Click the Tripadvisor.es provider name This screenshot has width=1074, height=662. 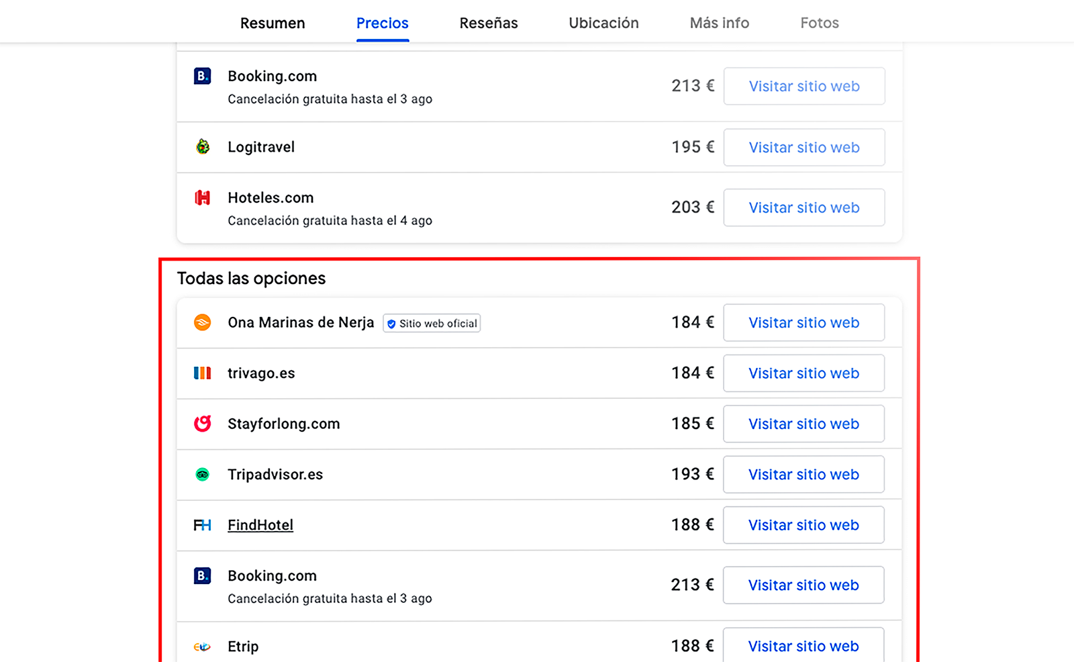275,475
